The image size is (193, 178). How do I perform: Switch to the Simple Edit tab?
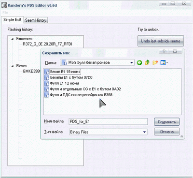(13, 20)
